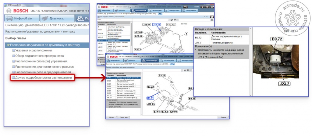Click the 'Дальше' button in lower window
312x136 pixels.
tap(223, 117)
